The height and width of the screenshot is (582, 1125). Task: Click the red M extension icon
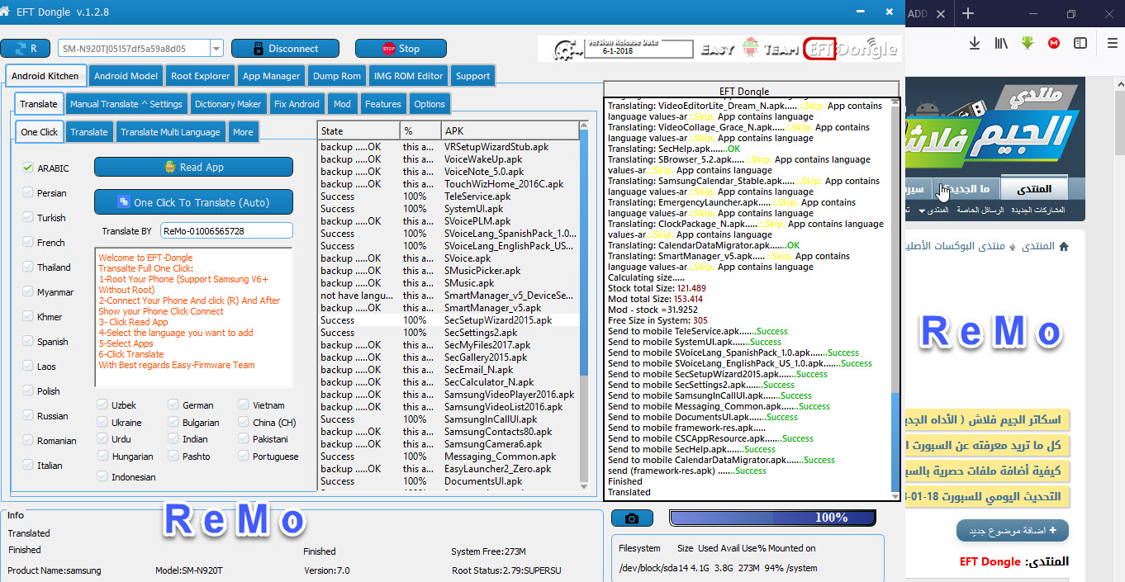(1054, 43)
